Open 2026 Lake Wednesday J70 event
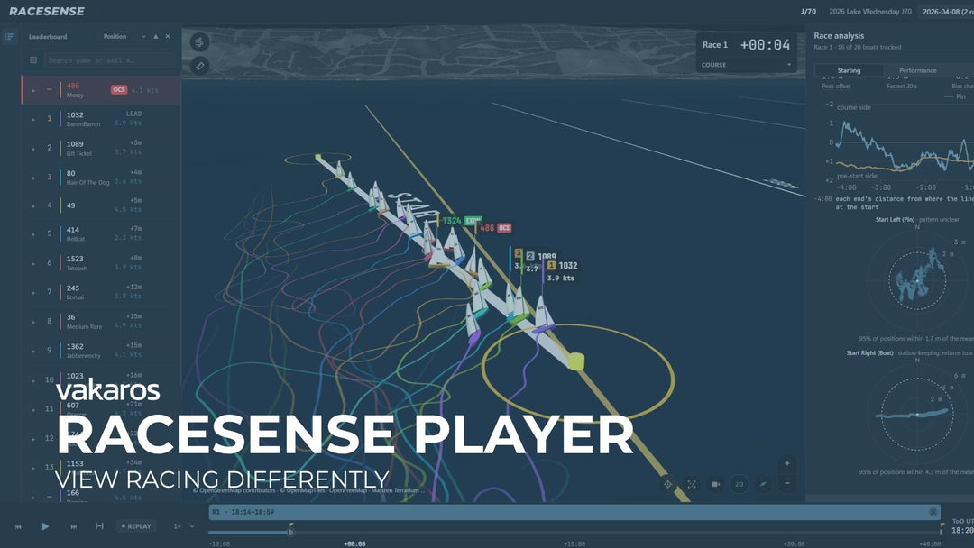This screenshot has width=974, height=548. (869, 11)
